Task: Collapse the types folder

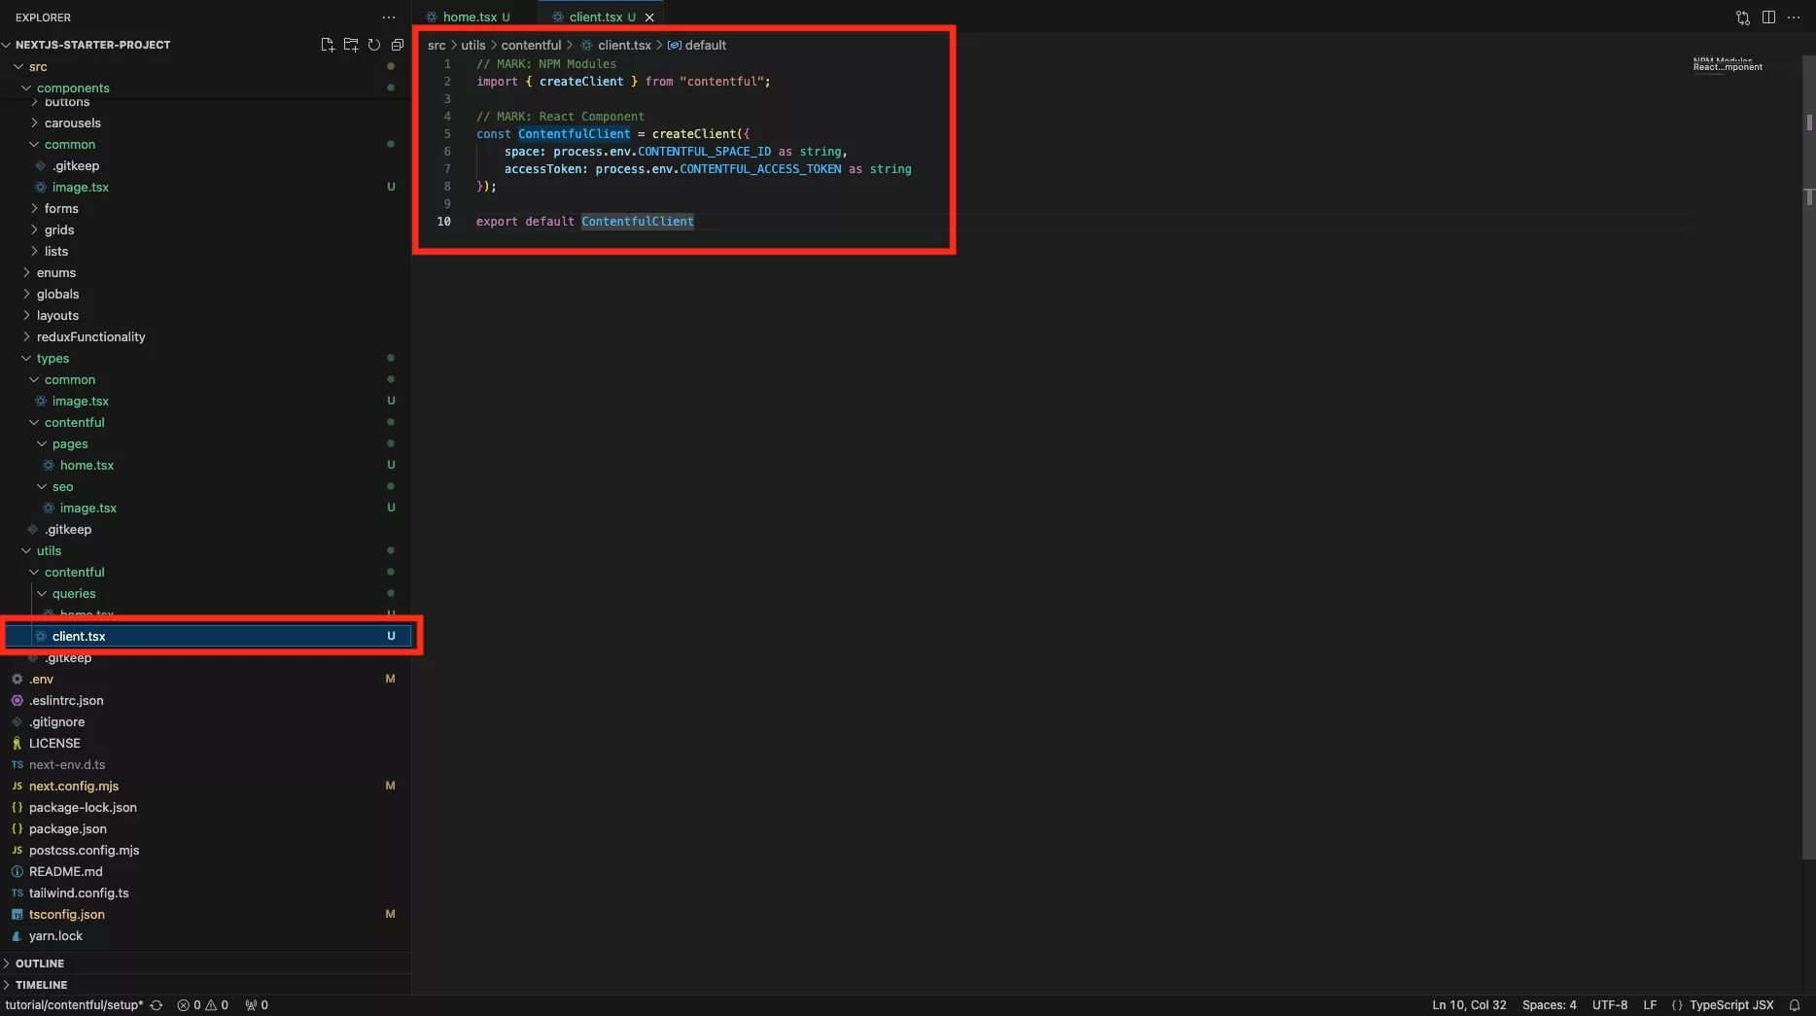Action: pos(52,359)
